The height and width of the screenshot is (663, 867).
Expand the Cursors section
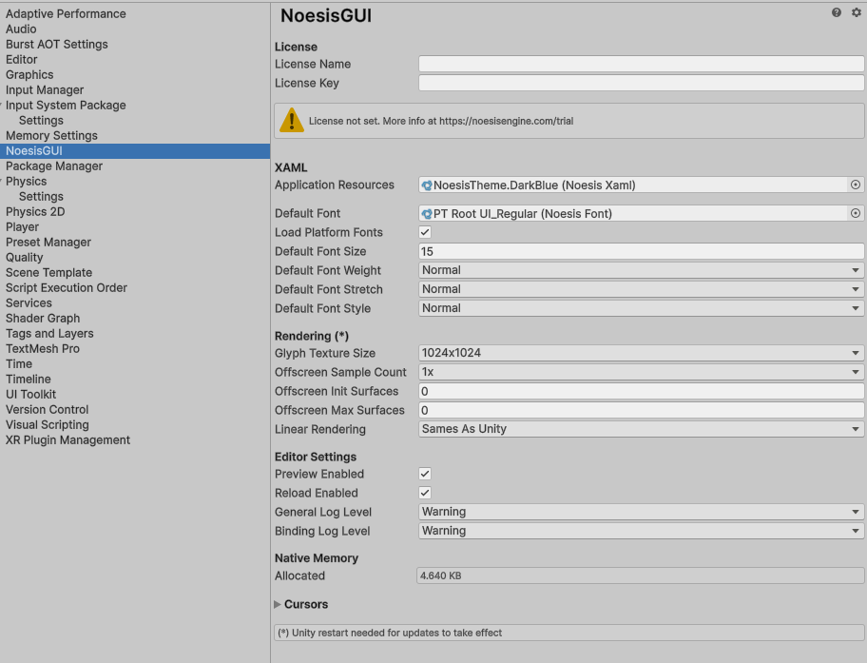click(278, 604)
